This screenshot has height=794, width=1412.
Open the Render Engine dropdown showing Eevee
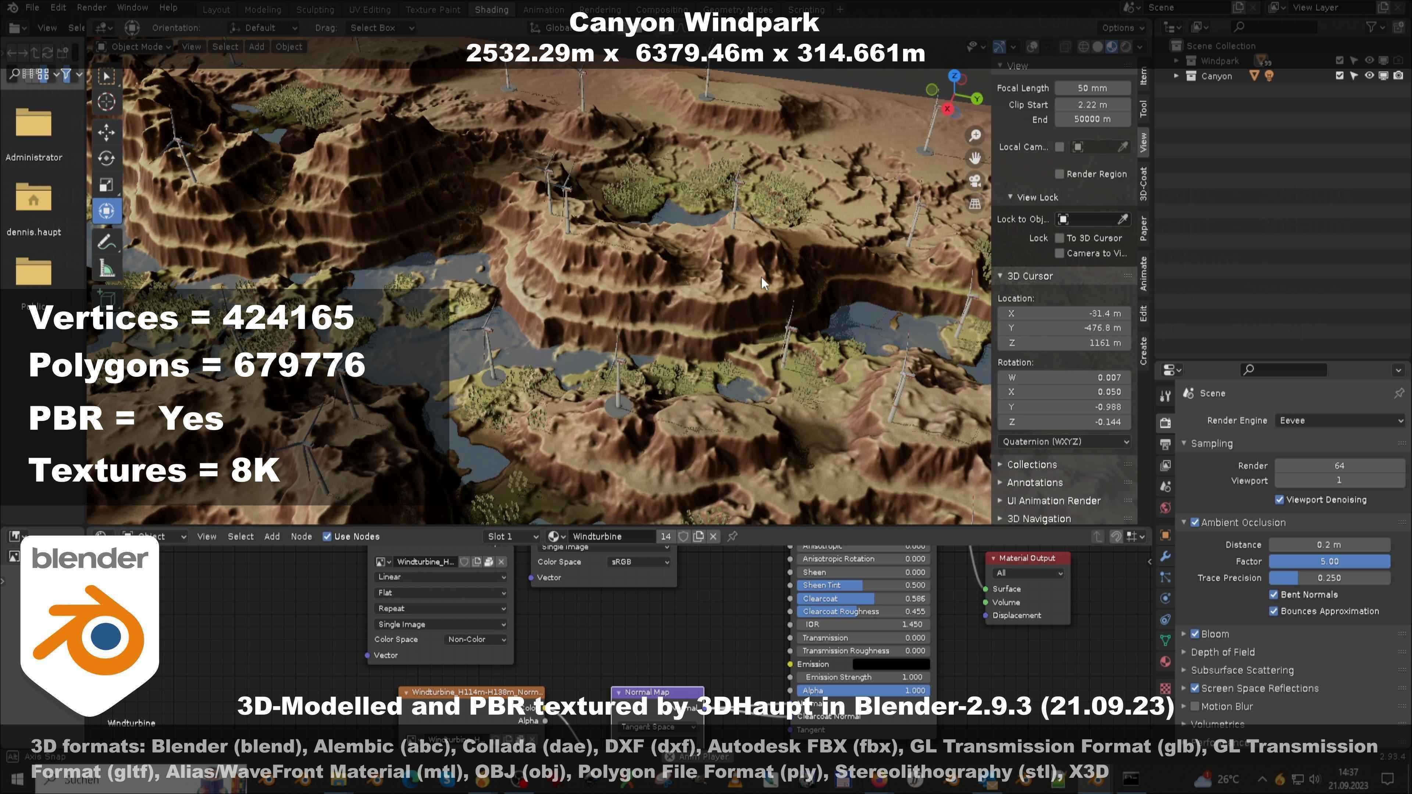[x=1340, y=421]
